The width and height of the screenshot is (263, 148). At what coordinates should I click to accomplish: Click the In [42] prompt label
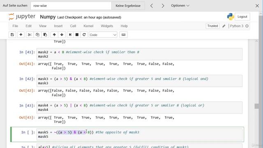27,79
